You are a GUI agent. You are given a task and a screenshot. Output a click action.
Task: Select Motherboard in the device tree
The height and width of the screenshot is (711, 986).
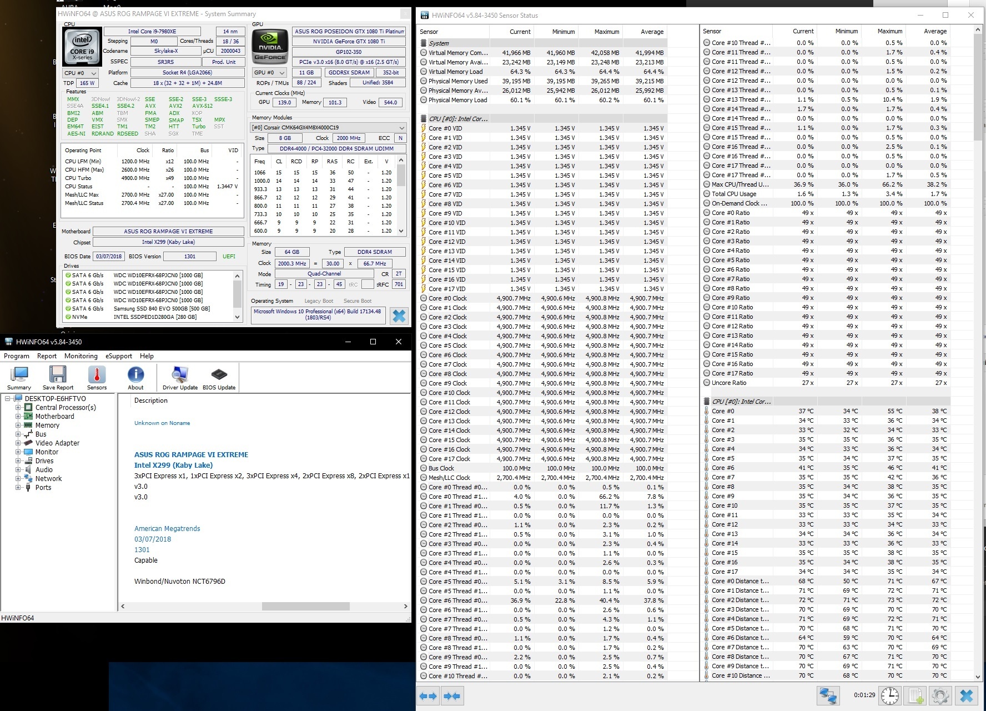[54, 417]
